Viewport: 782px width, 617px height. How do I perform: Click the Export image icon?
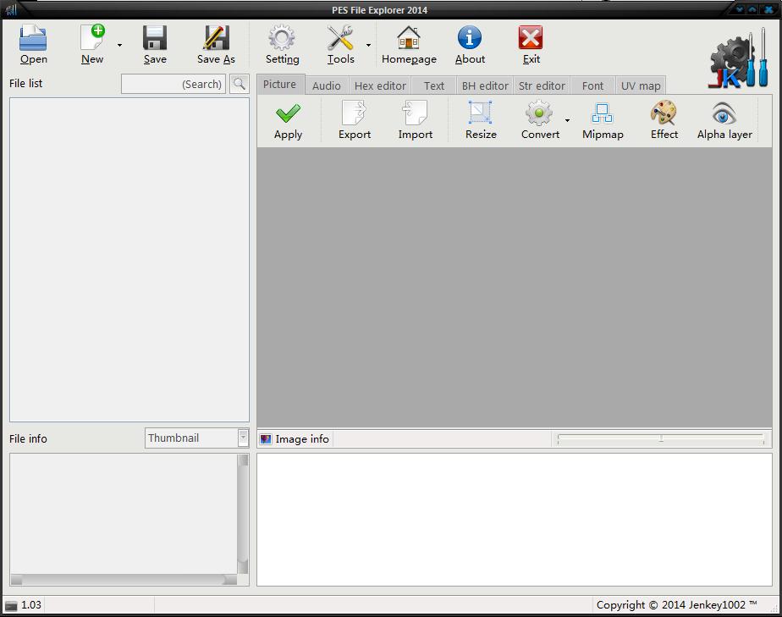click(x=354, y=113)
